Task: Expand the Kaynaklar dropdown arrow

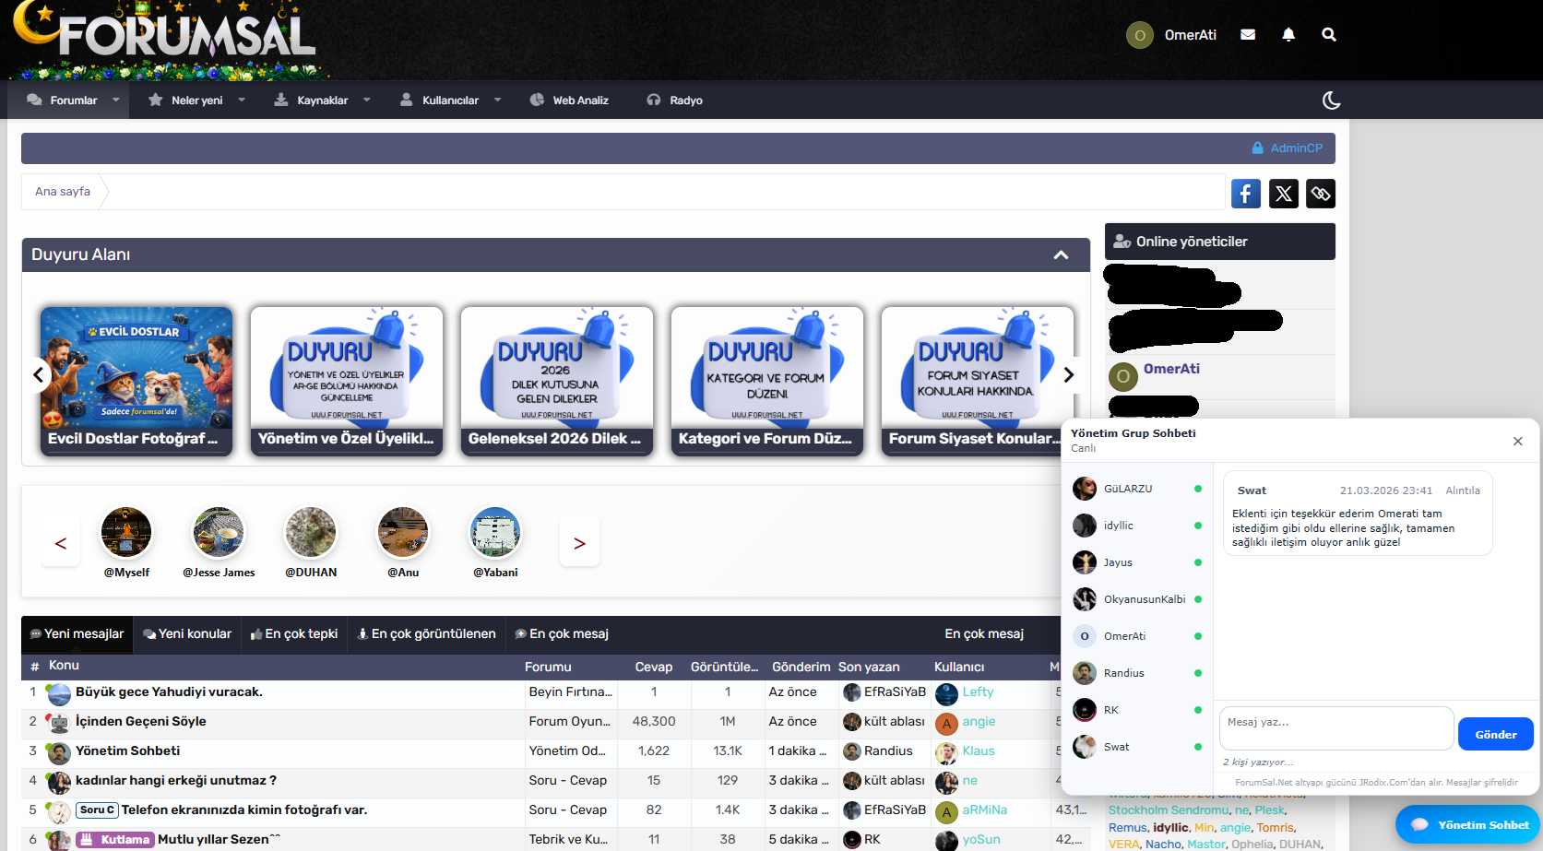Action: tap(367, 100)
